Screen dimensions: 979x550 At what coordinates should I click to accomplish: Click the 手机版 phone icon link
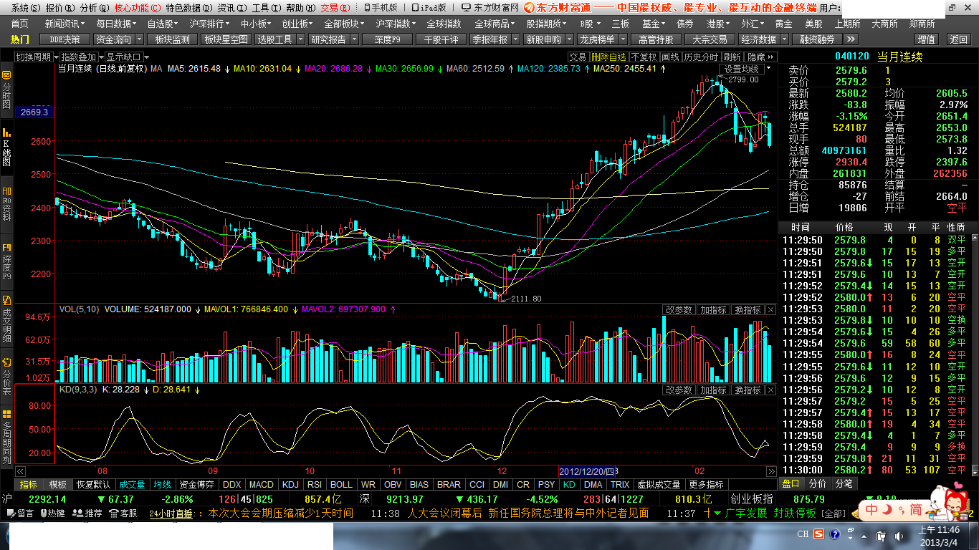[381, 8]
